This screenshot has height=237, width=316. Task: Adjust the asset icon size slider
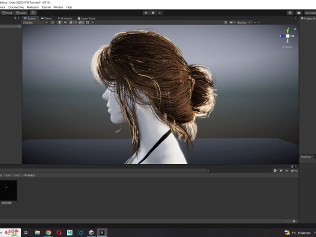pos(294,221)
